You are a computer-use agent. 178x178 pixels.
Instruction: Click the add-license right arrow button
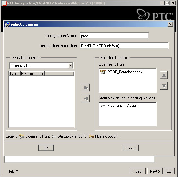(x=86, y=88)
